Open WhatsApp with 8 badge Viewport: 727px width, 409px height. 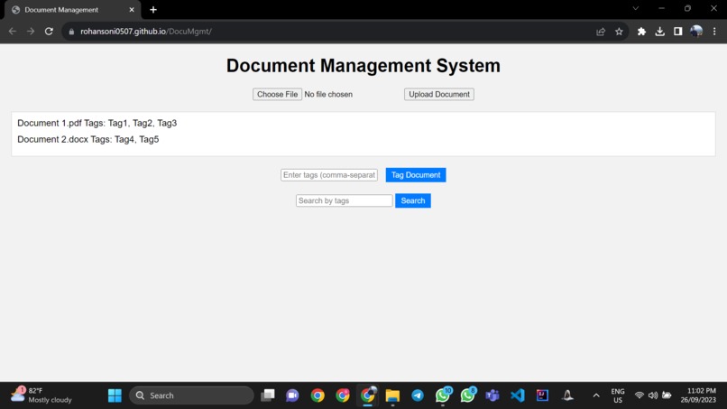point(468,395)
